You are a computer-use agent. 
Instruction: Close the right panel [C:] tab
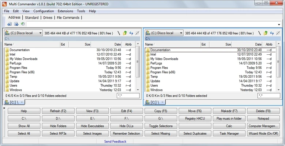162,102
